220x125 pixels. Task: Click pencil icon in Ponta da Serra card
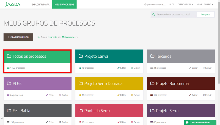(x=119, y=122)
